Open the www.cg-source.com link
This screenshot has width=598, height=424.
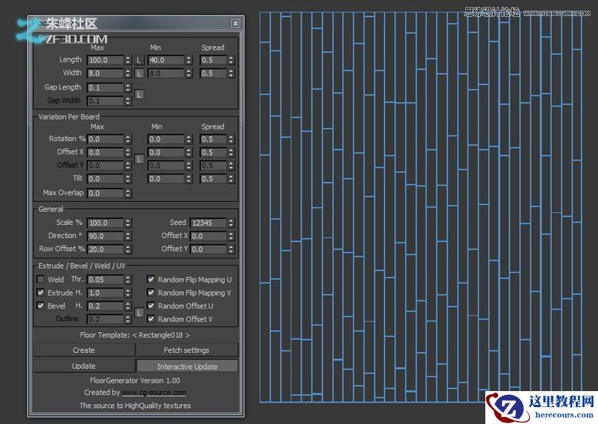tap(153, 393)
